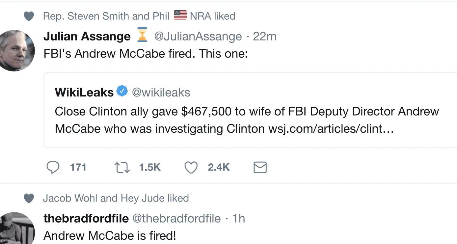Open thebradfordfile display name
The width and height of the screenshot is (457, 244).
click(86, 218)
